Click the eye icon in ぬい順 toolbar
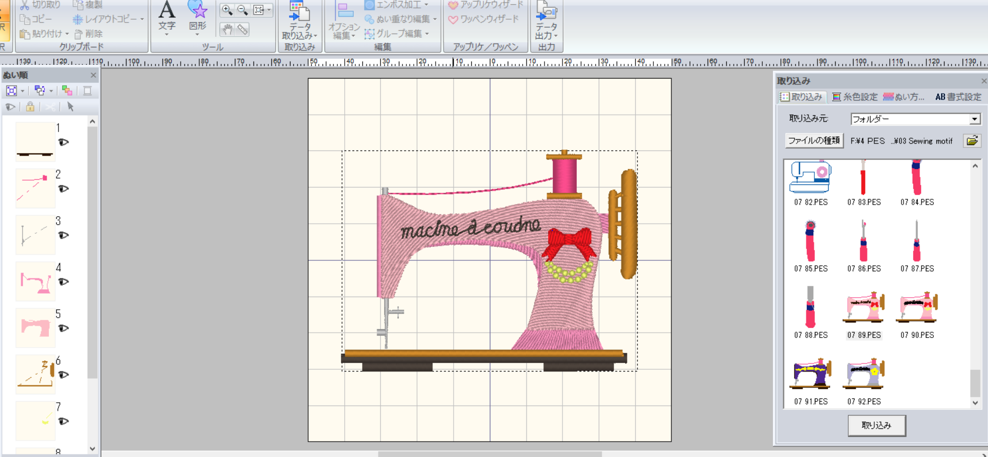The width and height of the screenshot is (988, 457). point(10,107)
